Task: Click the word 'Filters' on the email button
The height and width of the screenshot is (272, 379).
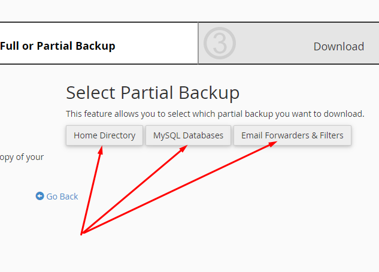Action: [x=332, y=135]
